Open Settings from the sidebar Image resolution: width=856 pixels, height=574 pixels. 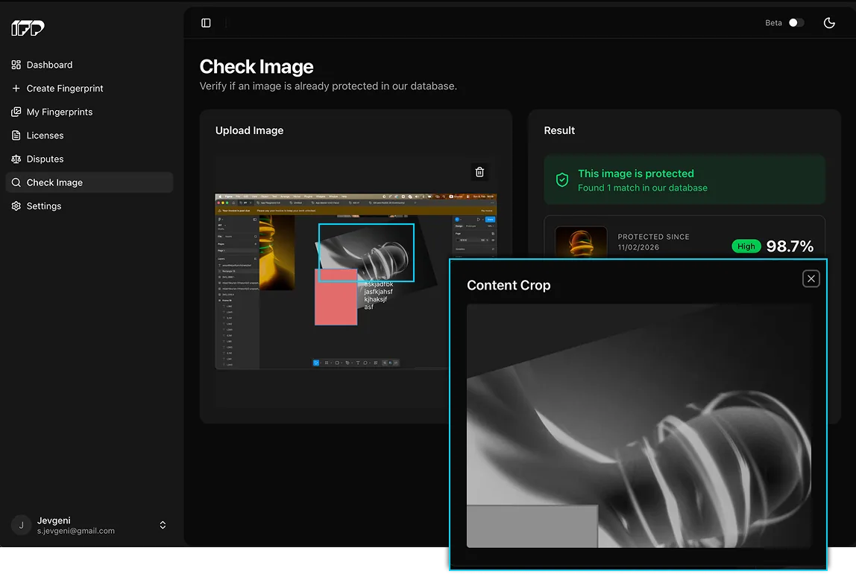[x=89, y=206]
